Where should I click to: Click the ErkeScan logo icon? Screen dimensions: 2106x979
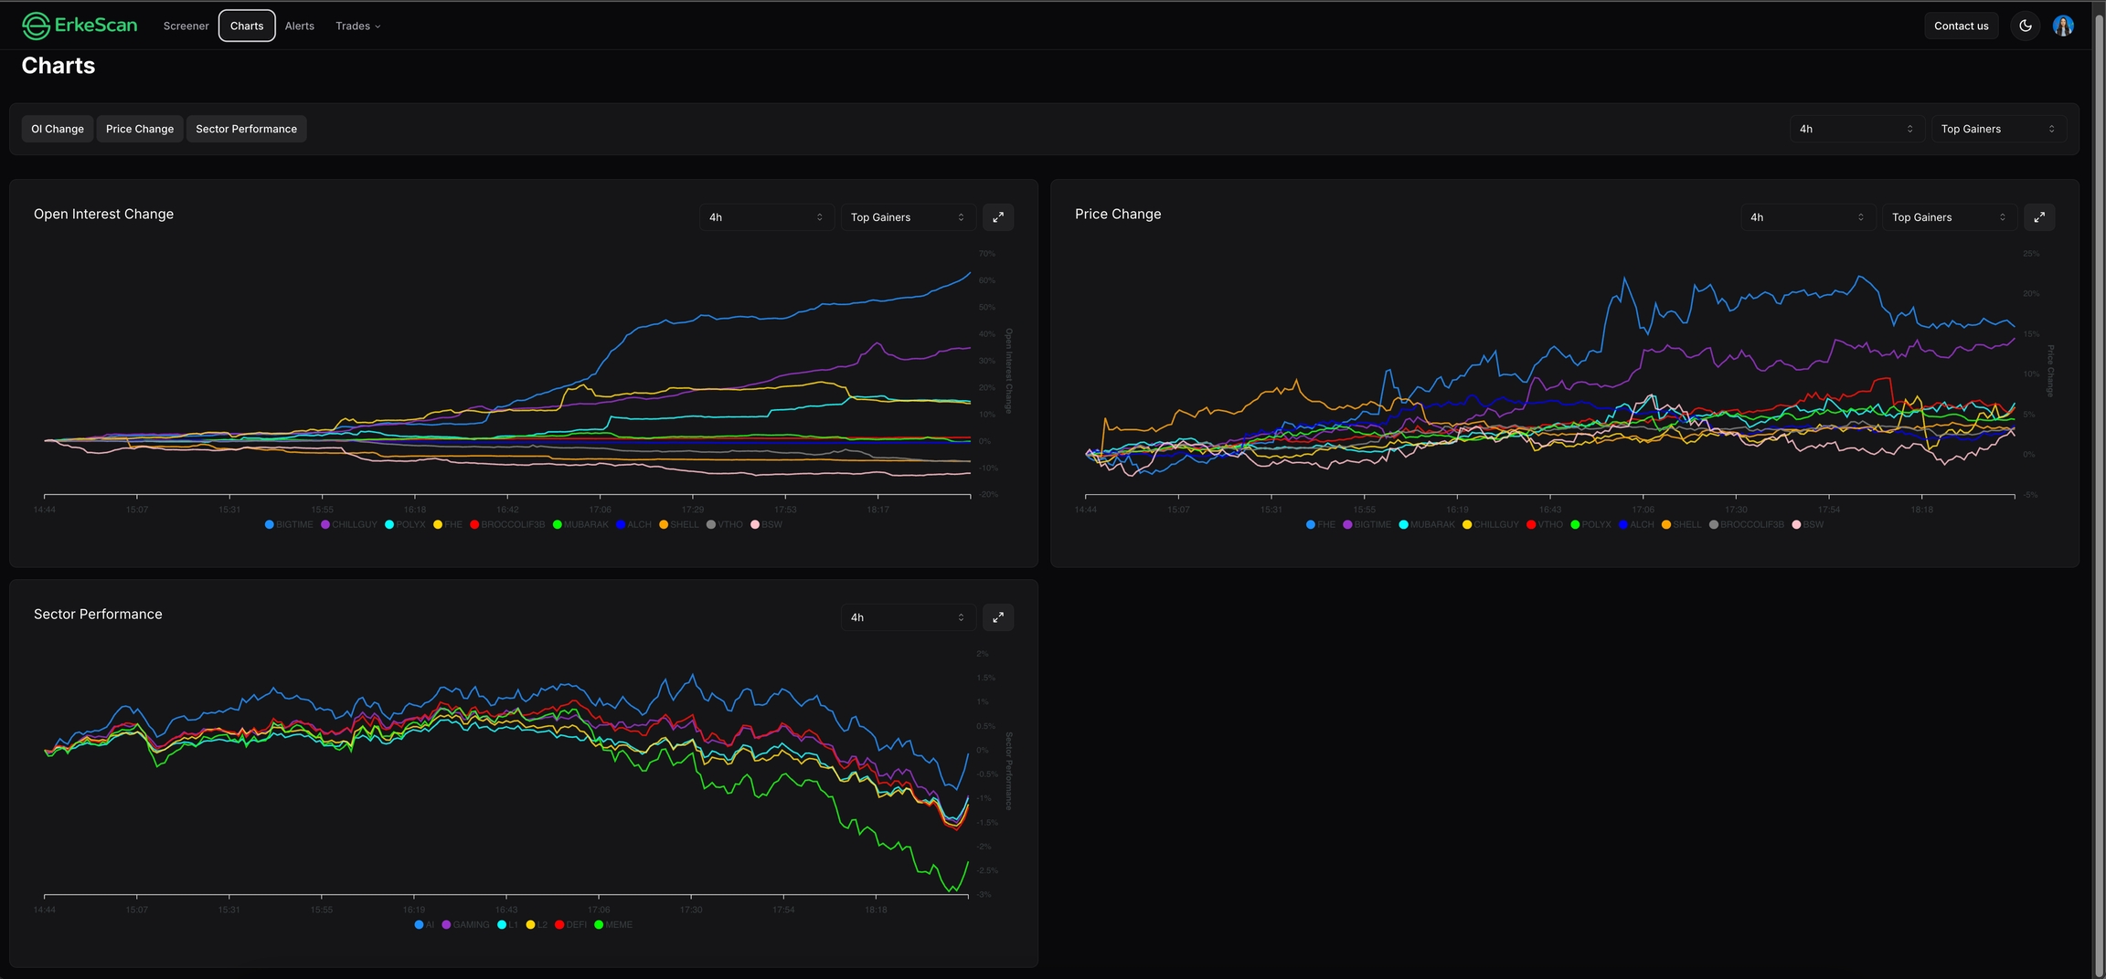(36, 26)
